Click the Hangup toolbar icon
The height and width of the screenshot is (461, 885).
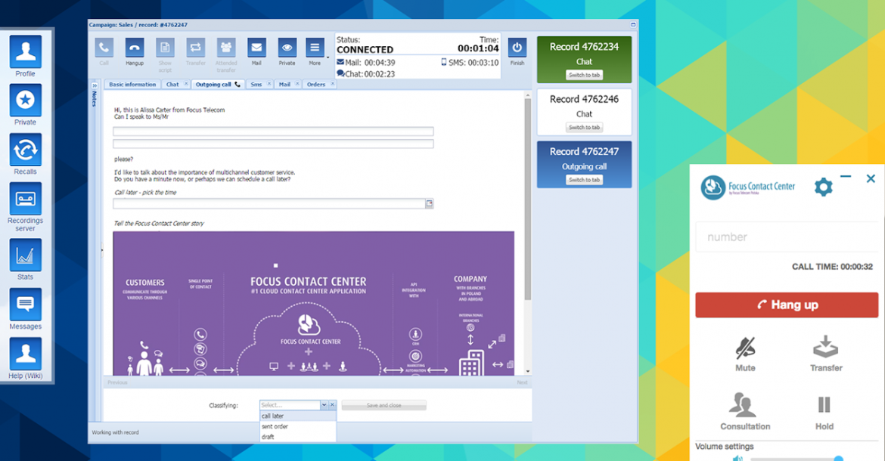click(x=135, y=48)
